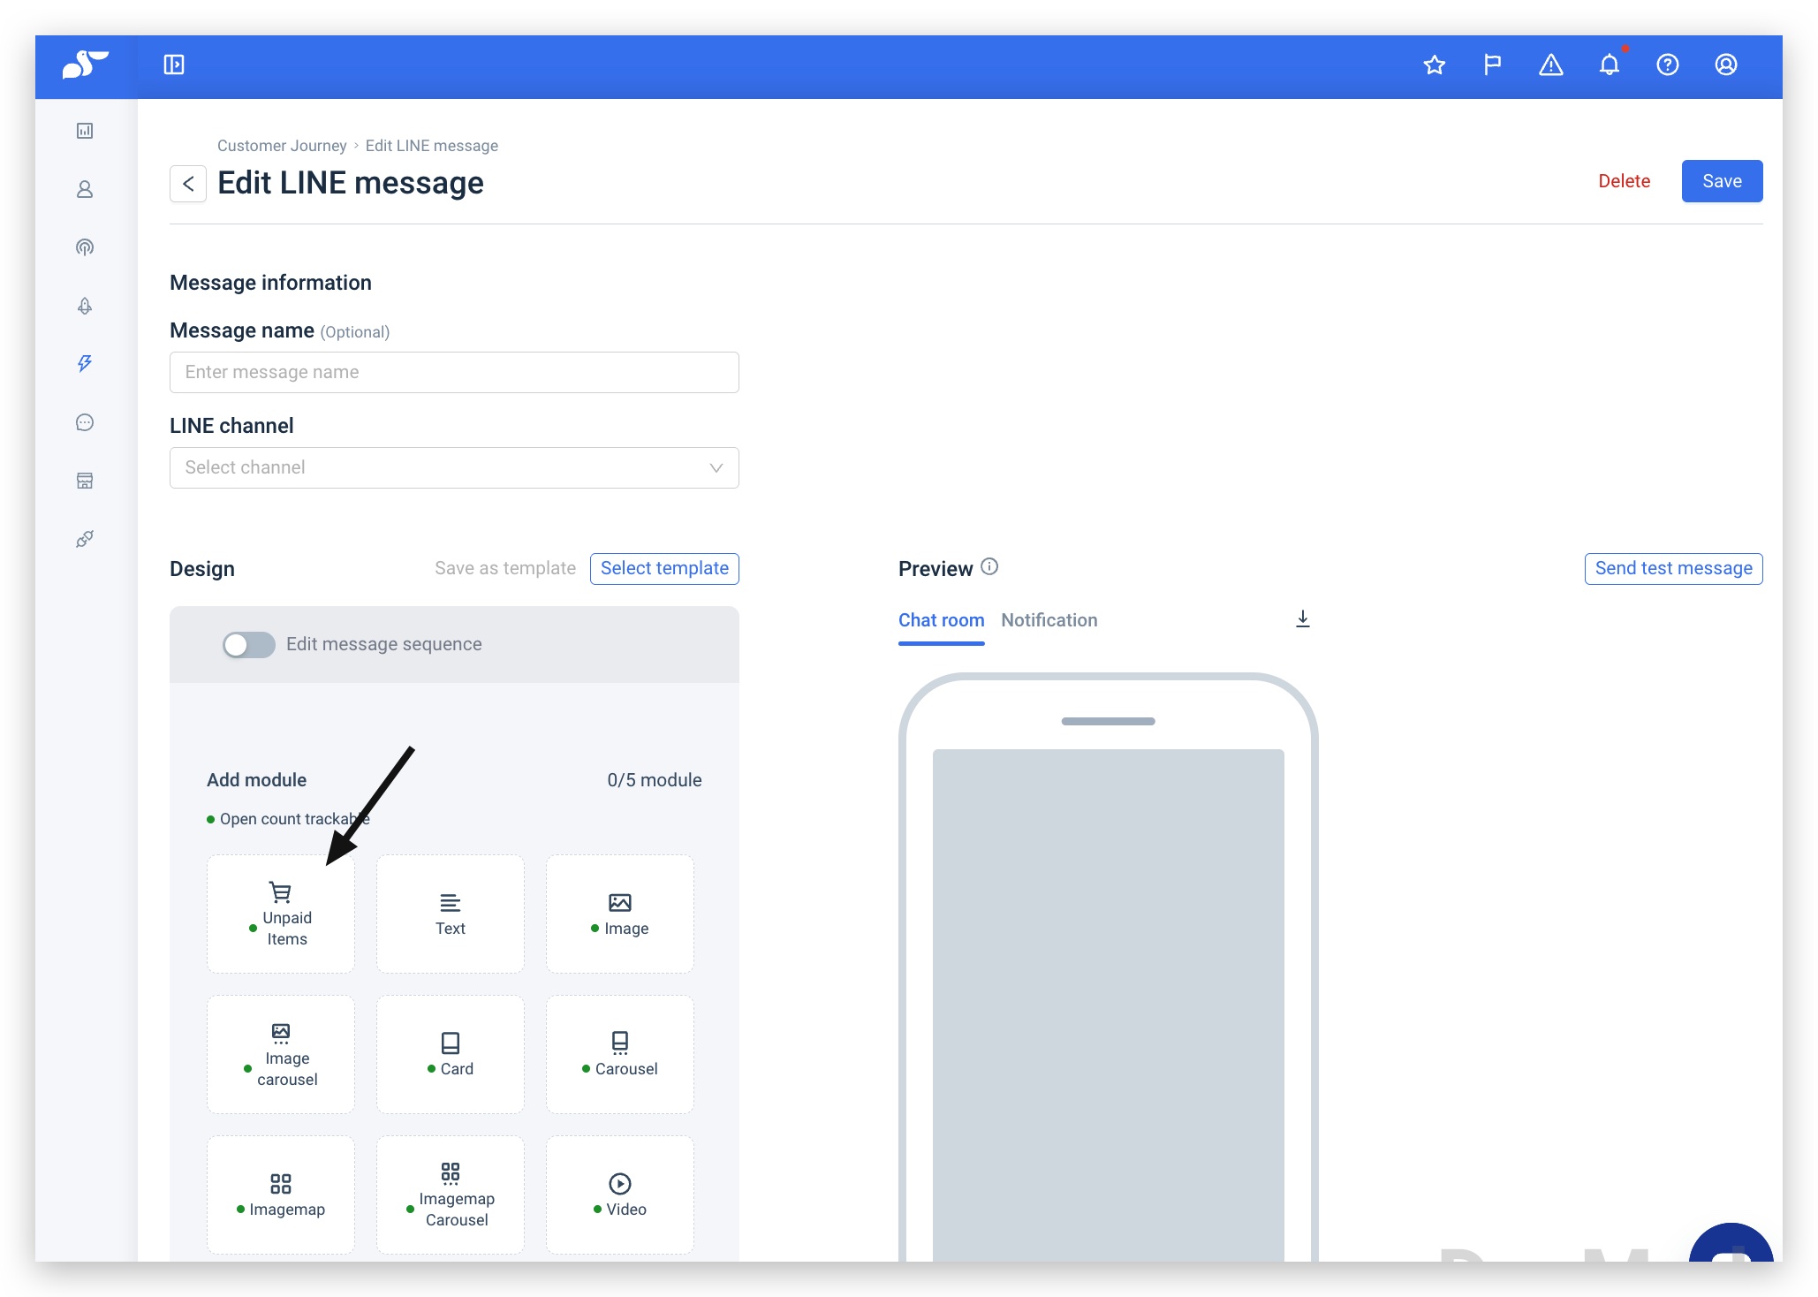Add the Image carousel module
Screen dimensions: 1818x1297
click(x=281, y=1054)
